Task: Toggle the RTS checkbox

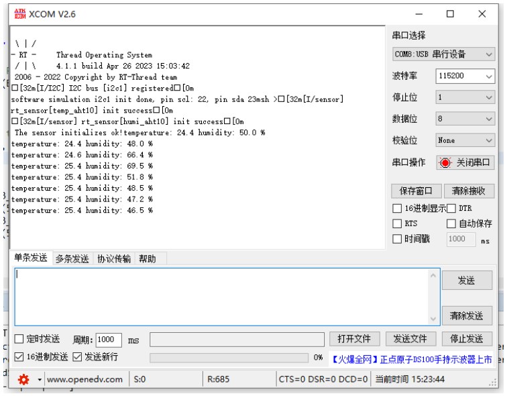Action: point(397,224)
